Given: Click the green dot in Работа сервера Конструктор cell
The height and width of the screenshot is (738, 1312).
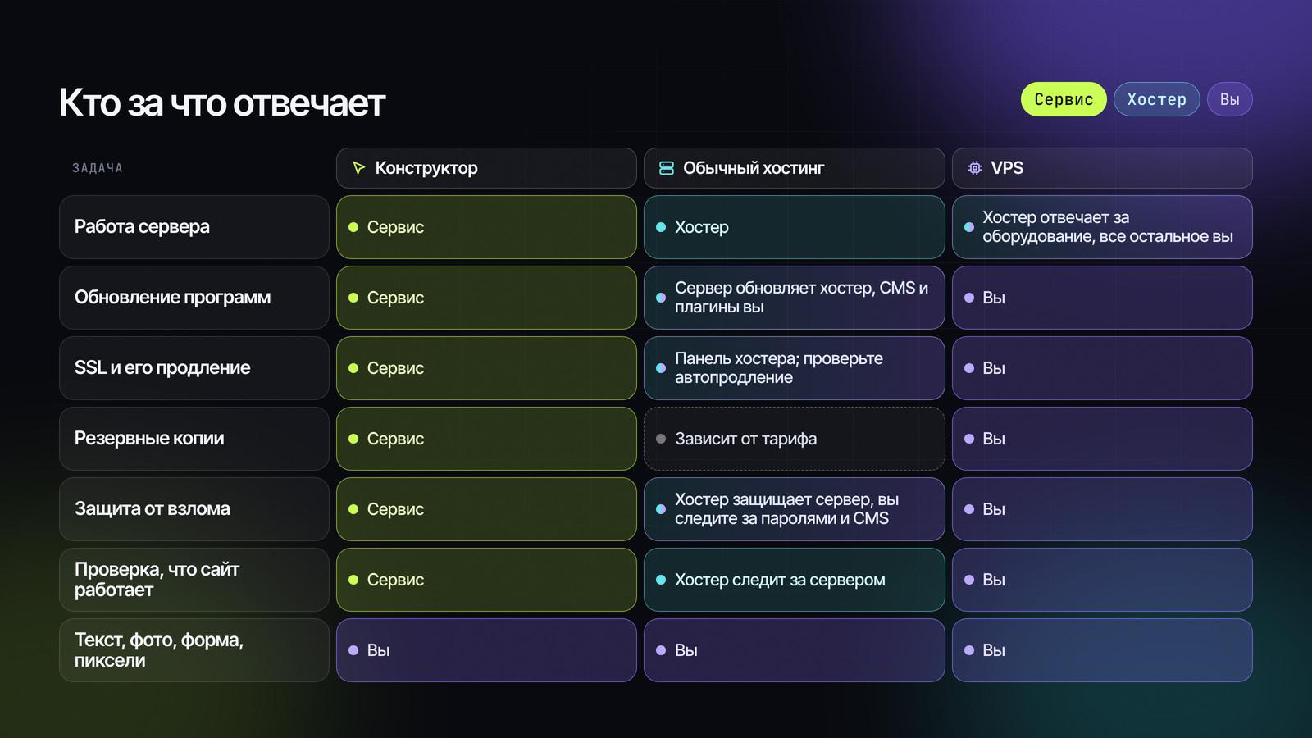Looking at the screenshot, I should coord(353,227).
